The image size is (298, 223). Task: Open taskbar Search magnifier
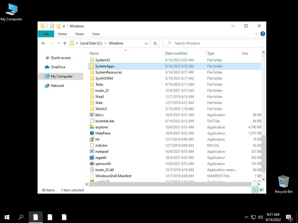pos(21,217)
